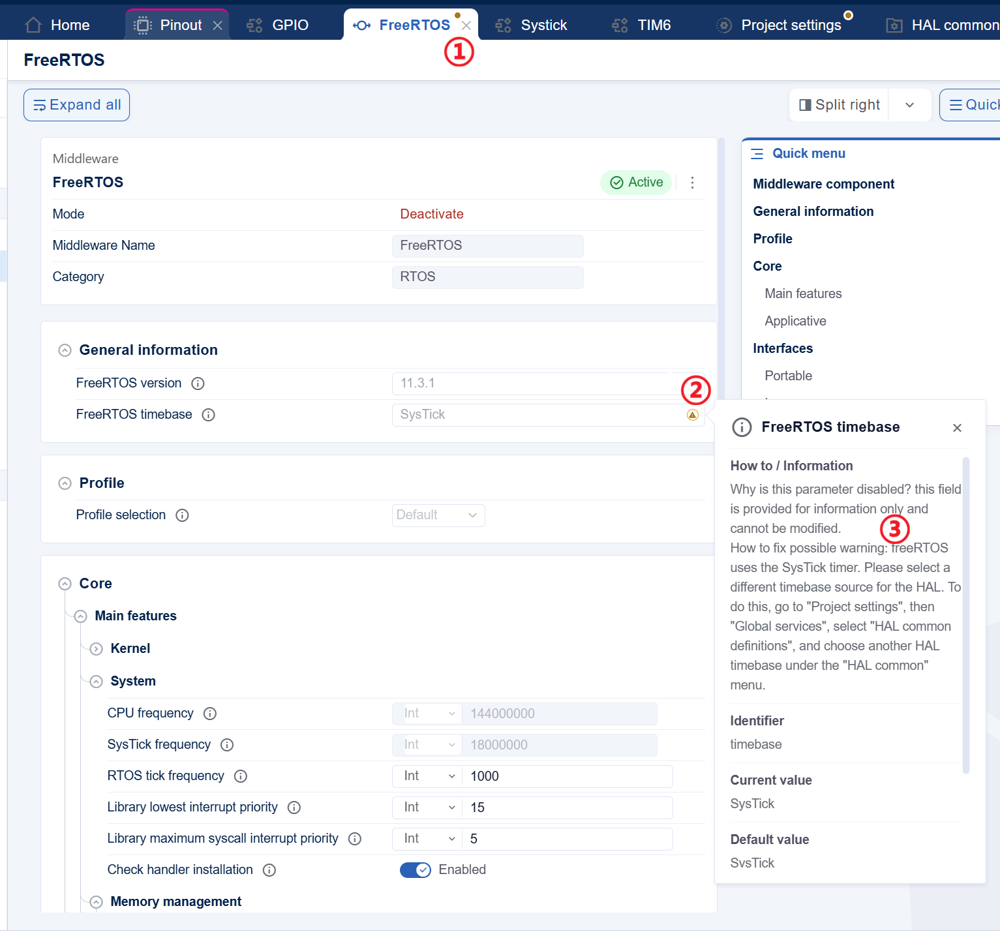The width and height of the screenshot is (1000, 936).
Task: Open the three-dot menu beside Active badge
Action: tap(692, 183)
